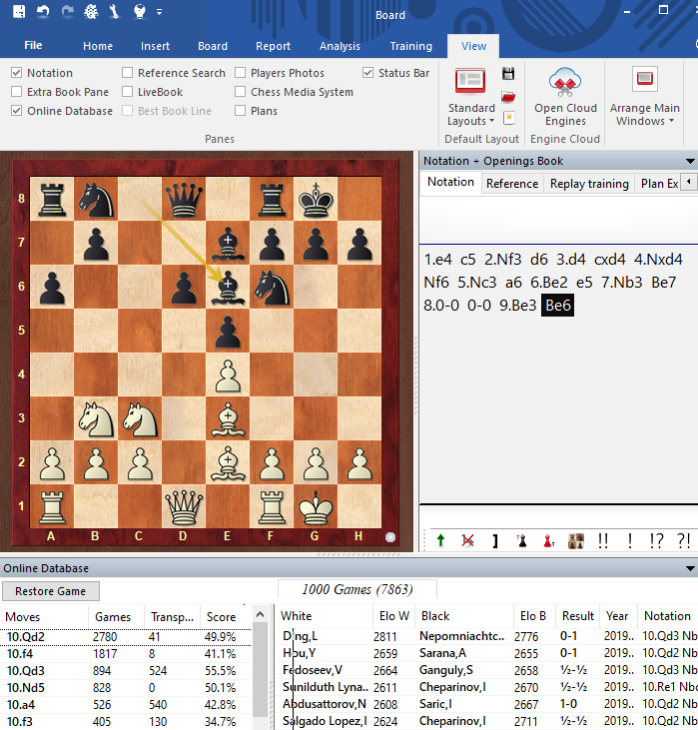Expand the Arrange Main Windows dropdown

pos(644,114)
